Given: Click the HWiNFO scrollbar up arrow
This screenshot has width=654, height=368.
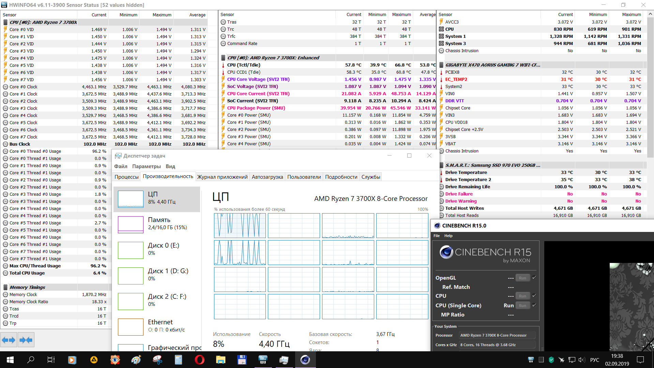Looking at the screenshot, I should click(650, 14).
